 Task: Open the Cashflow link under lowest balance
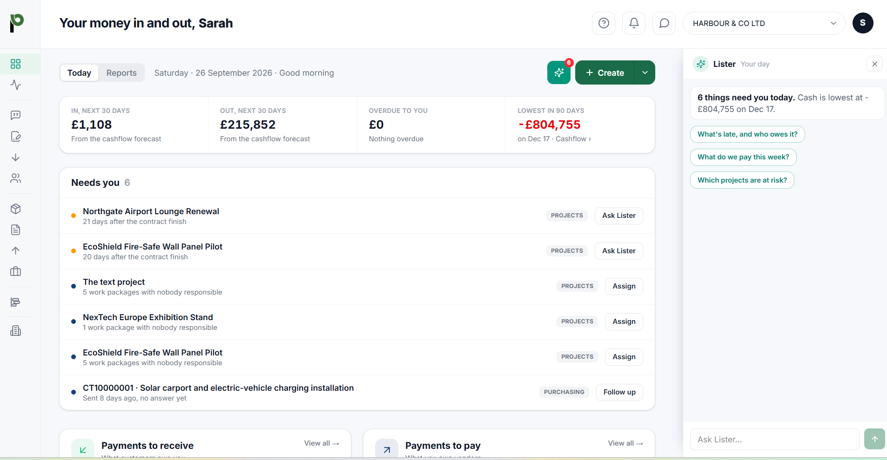573,139
